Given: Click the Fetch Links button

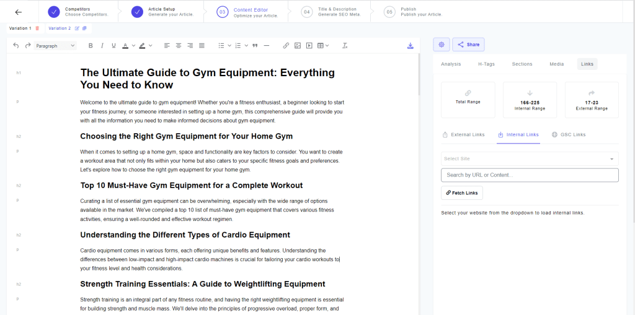Looking at the screenshot, I should (x=461, y=193).
